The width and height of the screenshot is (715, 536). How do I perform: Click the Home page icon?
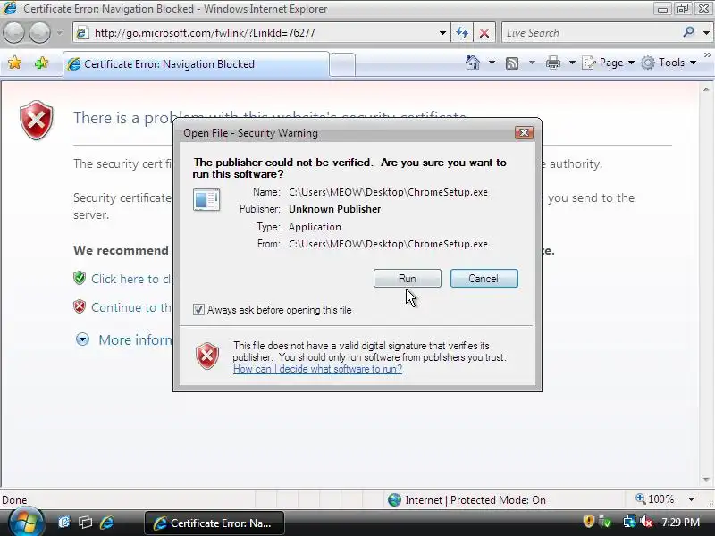click(x=473, y=63)
